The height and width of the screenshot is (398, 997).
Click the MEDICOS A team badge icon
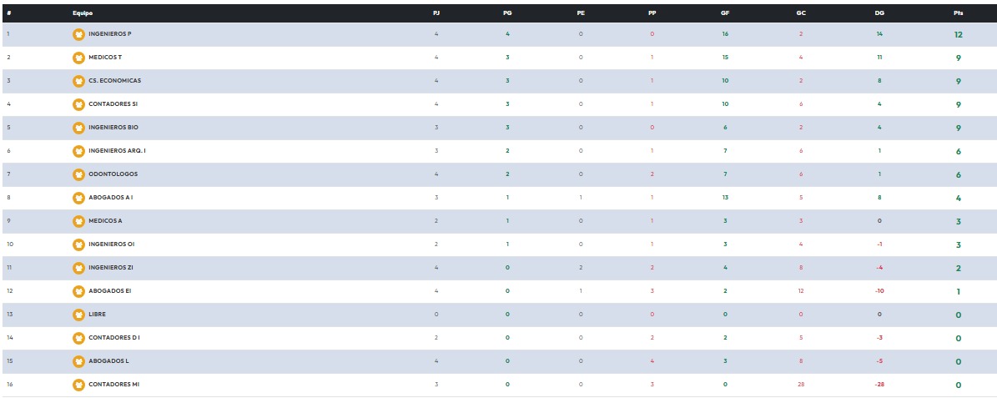(x=78, y=221)
